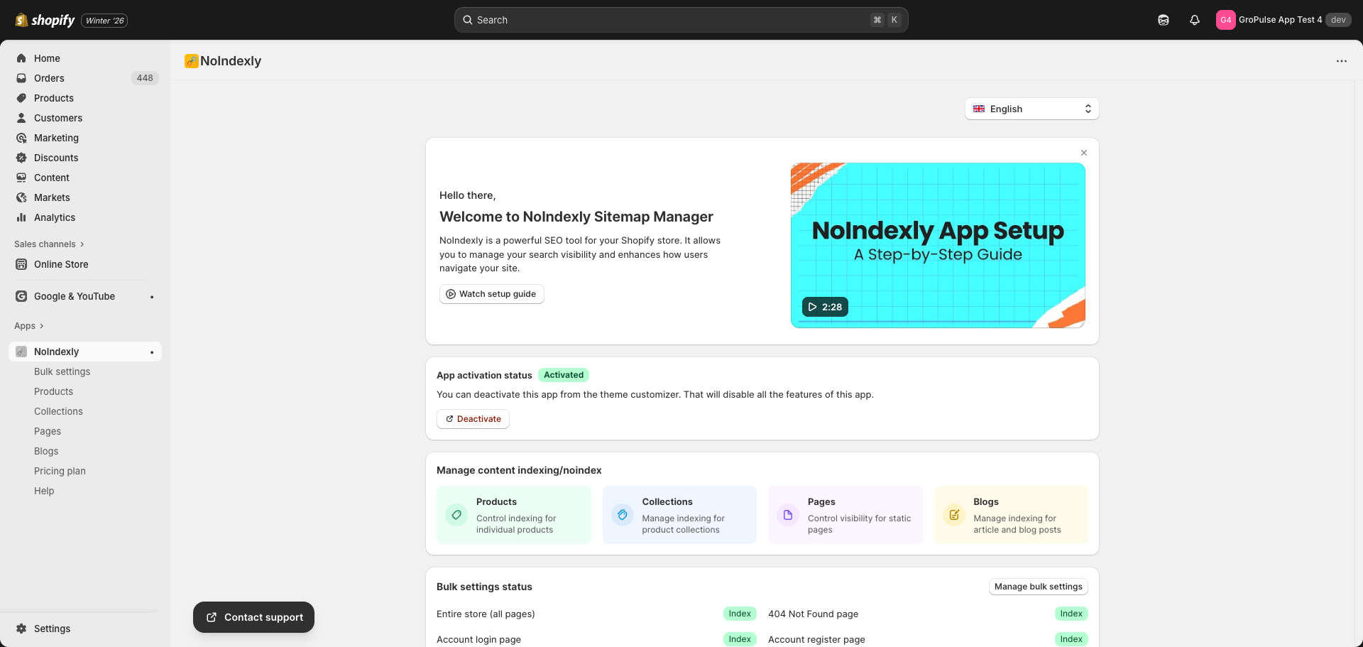
Task: Select the Online Store sales channel
Action: tap(61, 264)
